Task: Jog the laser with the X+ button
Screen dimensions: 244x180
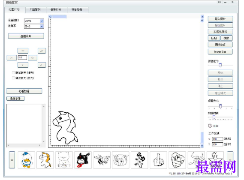Action: click(32, 58)
